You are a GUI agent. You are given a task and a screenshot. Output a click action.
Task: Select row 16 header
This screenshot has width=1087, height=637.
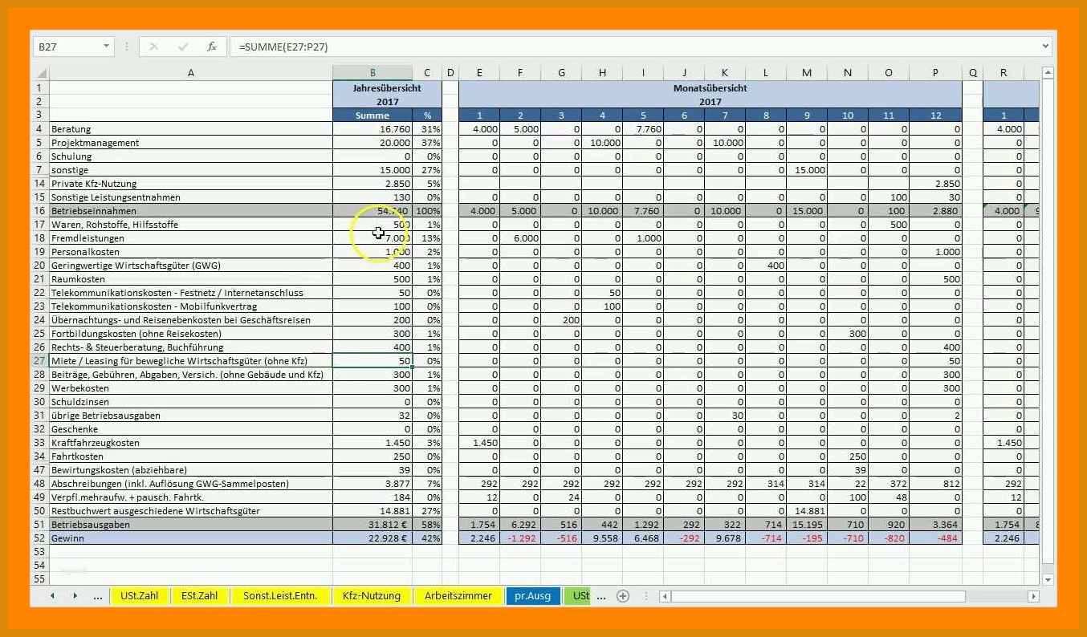(x=39, y=211)
